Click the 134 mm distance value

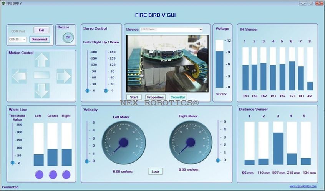tap(310, 173)
